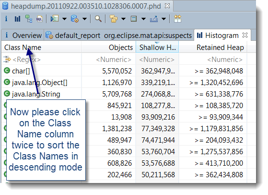The height and width of the screenshot is (195, 268).
Task: Expand the export dropdown arrow
Action: click(x=164, y=19)
